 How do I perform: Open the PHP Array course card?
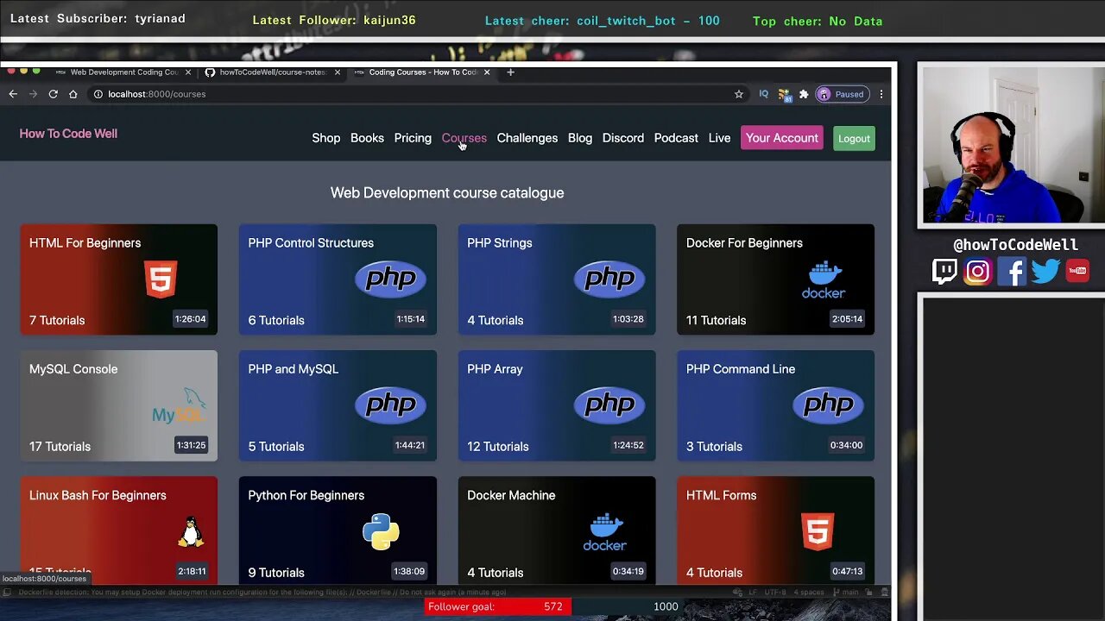pyautogui.click(x=557, y=405)
